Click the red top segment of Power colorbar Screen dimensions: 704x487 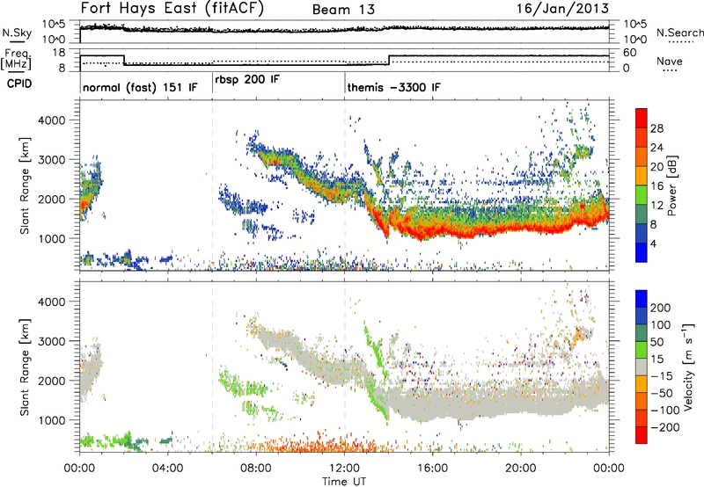point(642,119)
